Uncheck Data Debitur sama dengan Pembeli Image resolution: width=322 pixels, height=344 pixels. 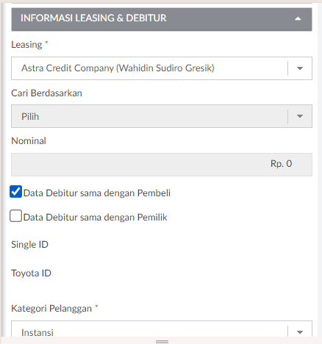15,192
